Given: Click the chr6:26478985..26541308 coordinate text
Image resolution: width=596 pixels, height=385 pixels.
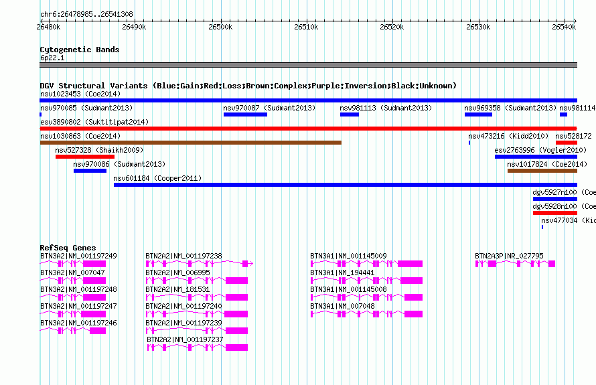Looking at the screenshot, I should click(x=86, y=15).
